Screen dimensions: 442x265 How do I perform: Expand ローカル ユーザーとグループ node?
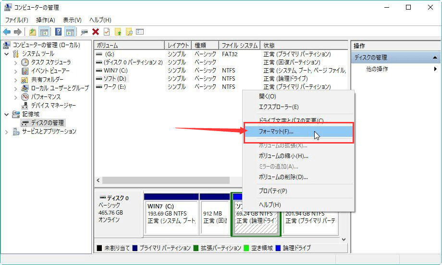pos(16,88)
